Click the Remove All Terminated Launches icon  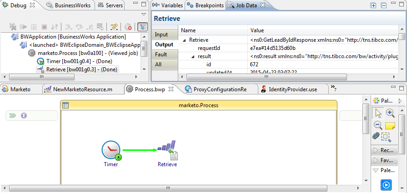[x=13, y=26]
